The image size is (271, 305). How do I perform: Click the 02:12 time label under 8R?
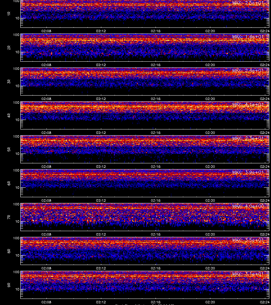(x=101, y=268)
